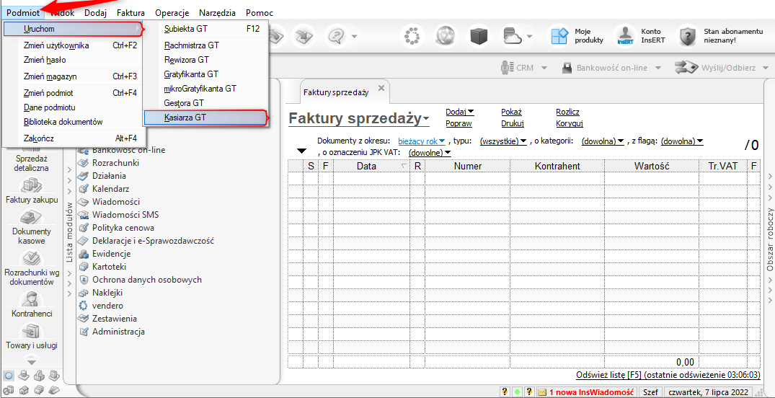The image size is (775, 398).
Task: Click the dark cube toolbar icon
Action: (x=479, y=35)
